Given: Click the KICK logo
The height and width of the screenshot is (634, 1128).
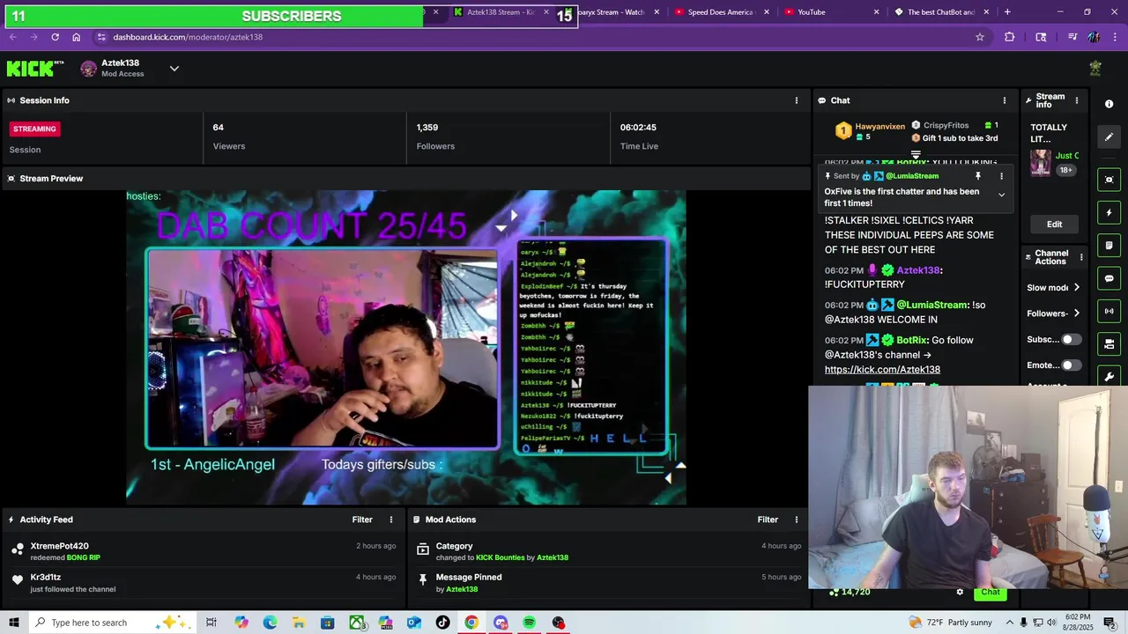Looking at the screenshot, I should pos(35,69).
